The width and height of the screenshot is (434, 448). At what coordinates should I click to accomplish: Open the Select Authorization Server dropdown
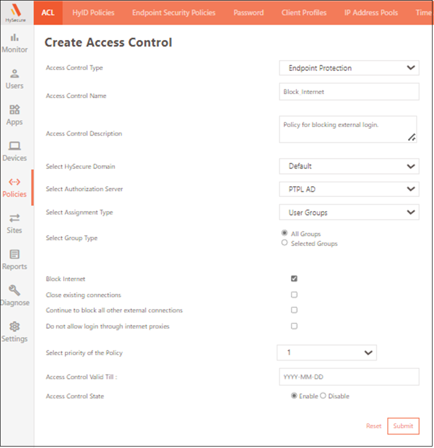349,189
